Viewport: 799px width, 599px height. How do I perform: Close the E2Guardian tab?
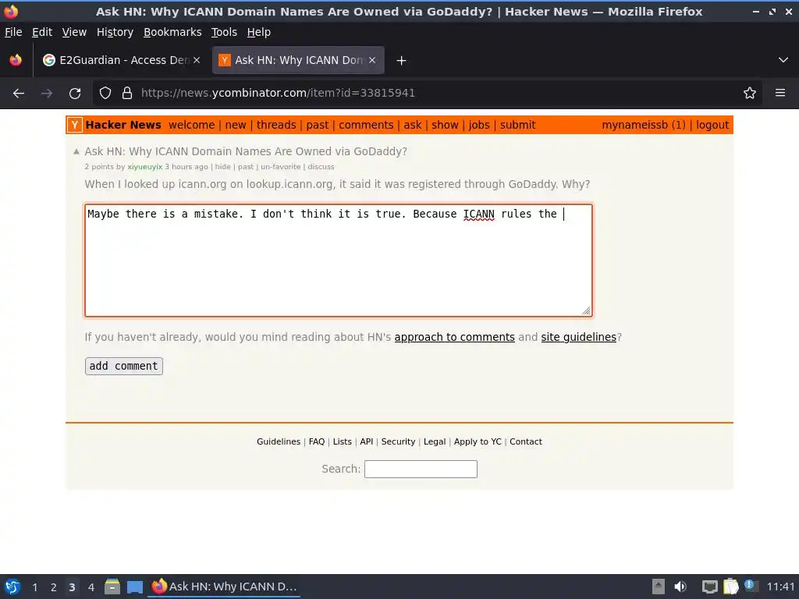(x=197, y=60)
